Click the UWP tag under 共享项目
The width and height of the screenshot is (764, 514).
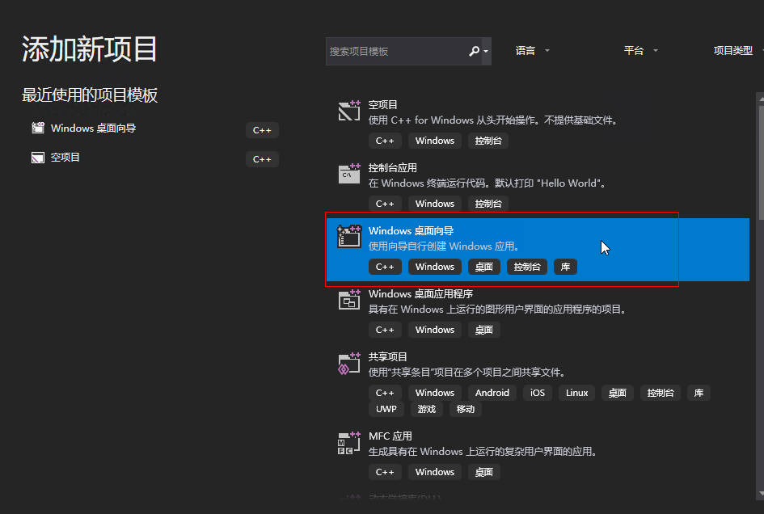click(386, 409)
